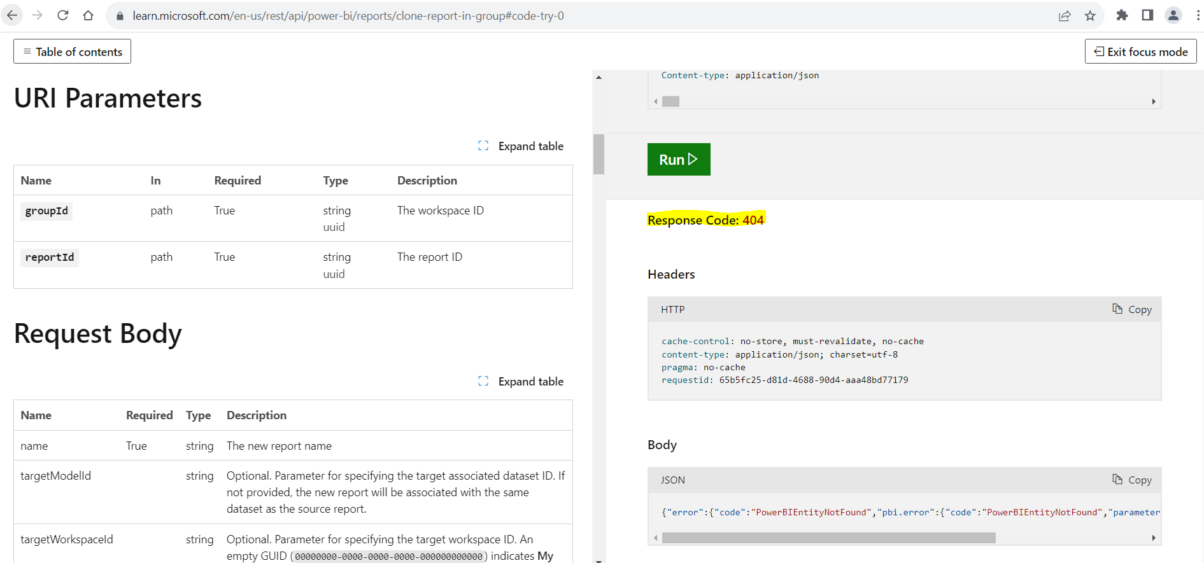Click the groupId parameter name
Screen dimensions: 1204x563
(46, 211)
